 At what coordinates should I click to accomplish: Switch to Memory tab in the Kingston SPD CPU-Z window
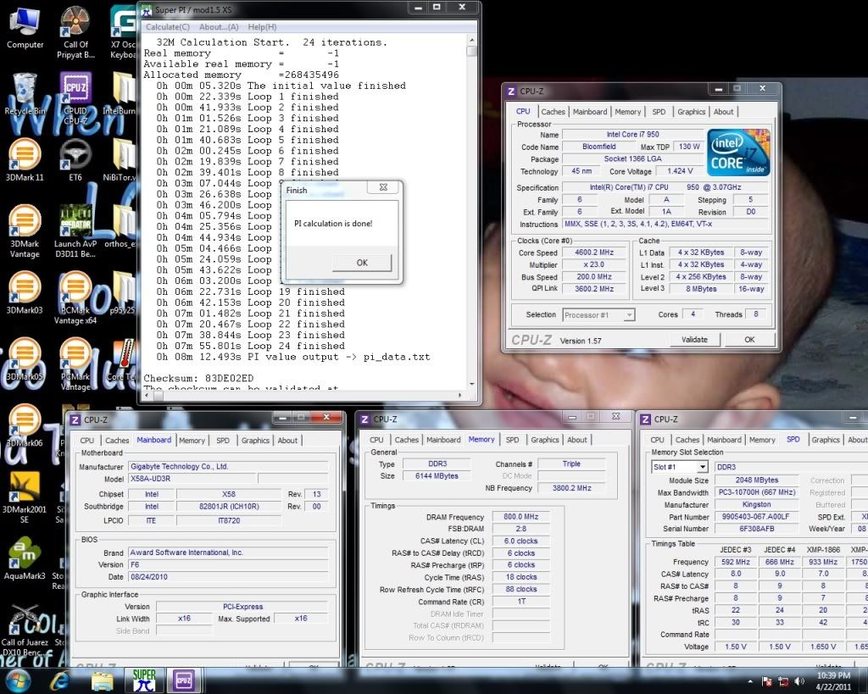[x=762, y=440]
